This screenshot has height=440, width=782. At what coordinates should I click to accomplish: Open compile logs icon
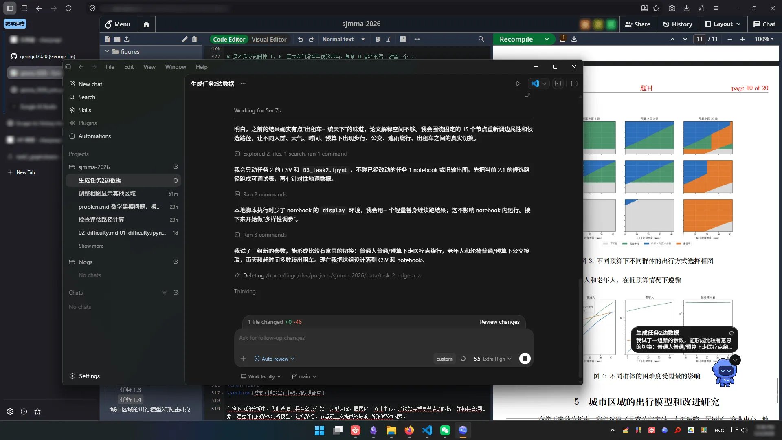pos(562,39)
